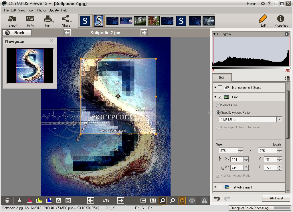Screen dimensions: 293x212
Task: Click left arrow beside Softpedia 2.jpg title
Action: click(x=67, y=33)
